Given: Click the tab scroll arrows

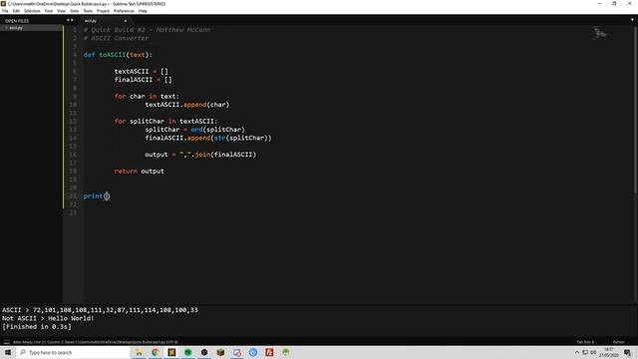Looking at the screenshot, I should click(x=70, y=20).
